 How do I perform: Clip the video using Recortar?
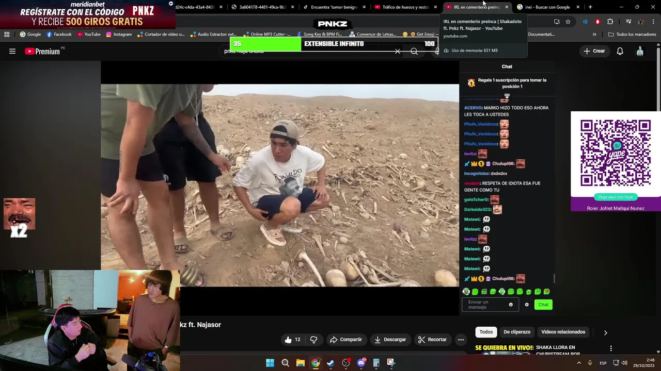click(432, 340)
